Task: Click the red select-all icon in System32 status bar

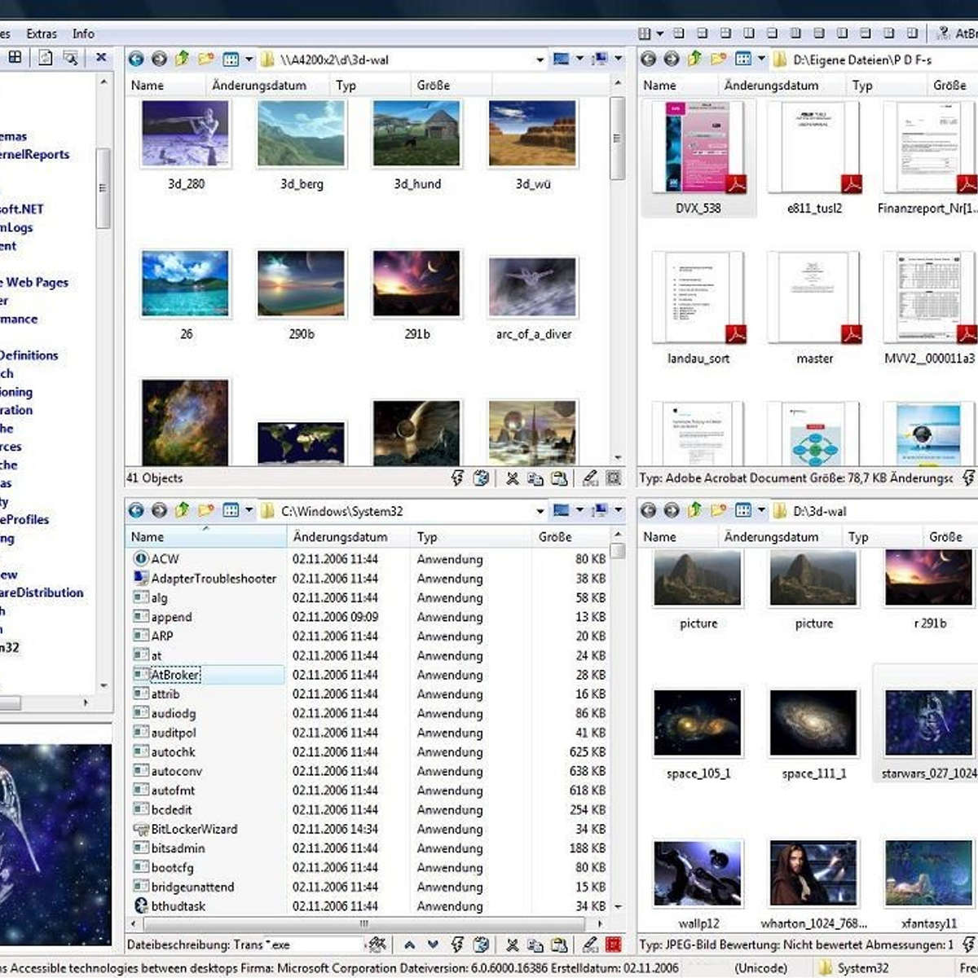Action: pos(614,945)
